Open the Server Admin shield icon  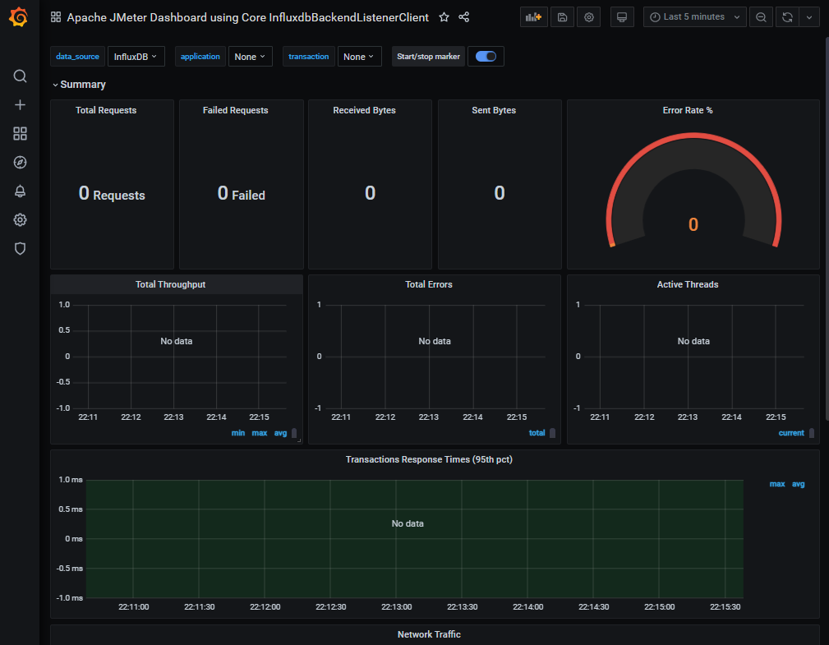point(20,248)
